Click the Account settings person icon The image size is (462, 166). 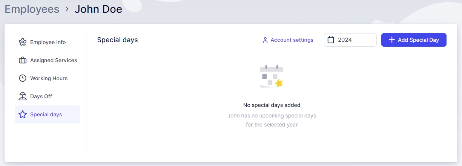click(265, 40)
